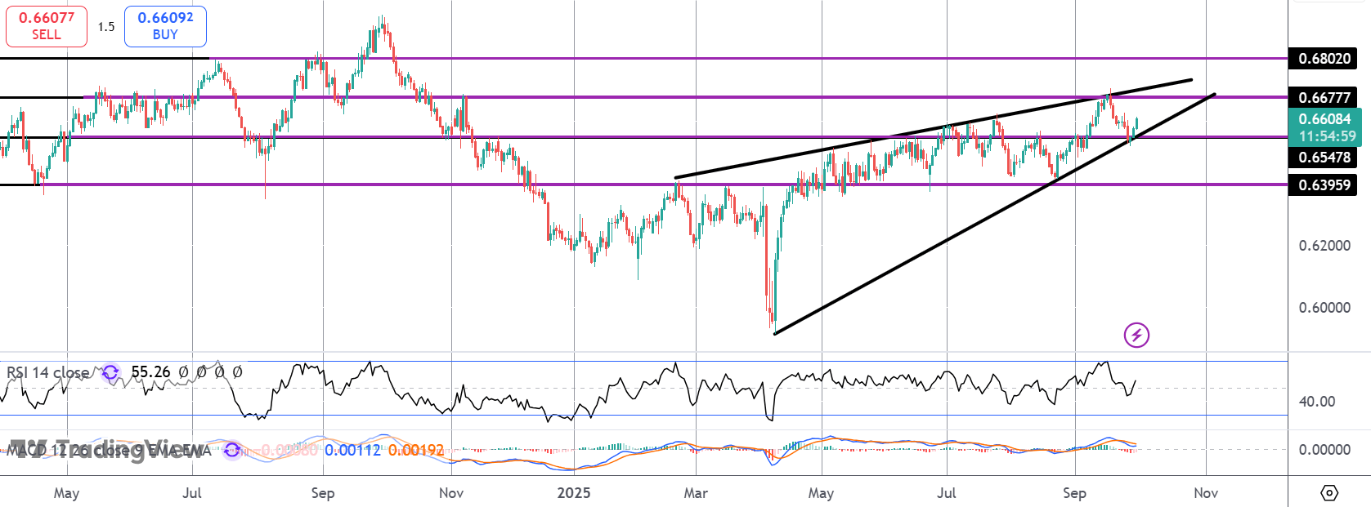Viewport: 1371px width, 507px height.
Task: Click the countdown timer 11:54:59
Action: 1327,136
